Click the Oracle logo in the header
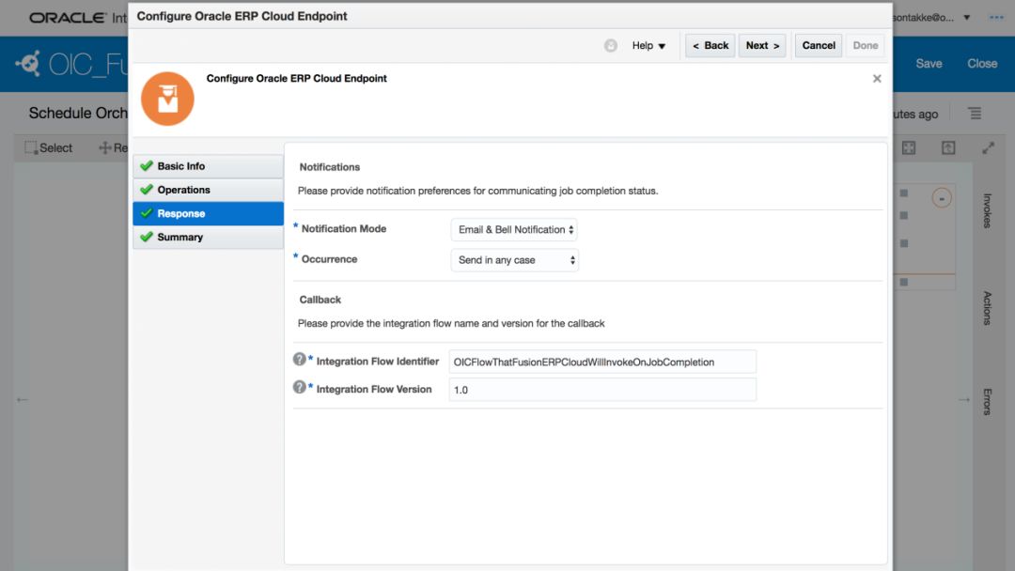The height and width of the screenshot is (571, 1015). tap(68, 18)
